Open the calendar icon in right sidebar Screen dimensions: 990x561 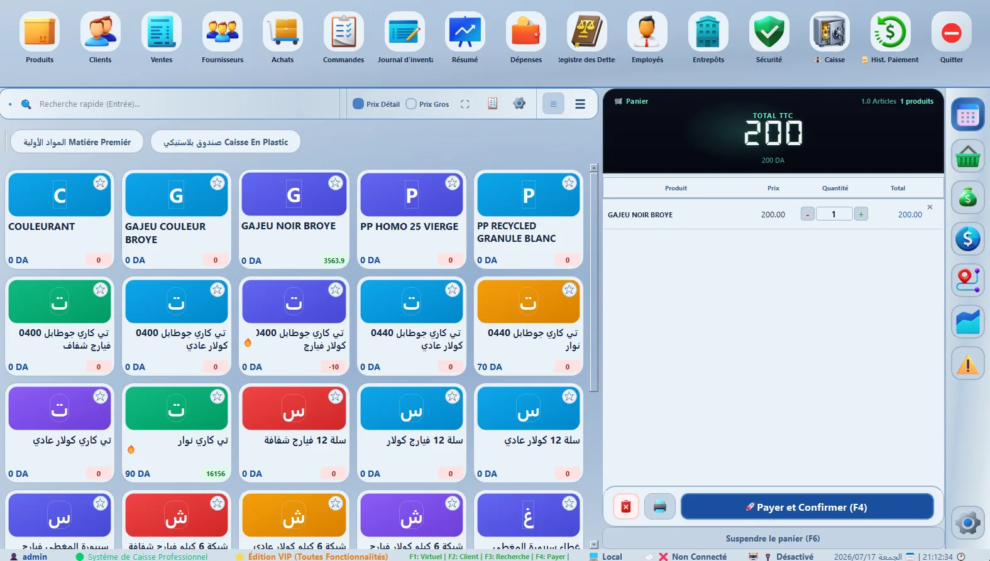tap(968, 115)
